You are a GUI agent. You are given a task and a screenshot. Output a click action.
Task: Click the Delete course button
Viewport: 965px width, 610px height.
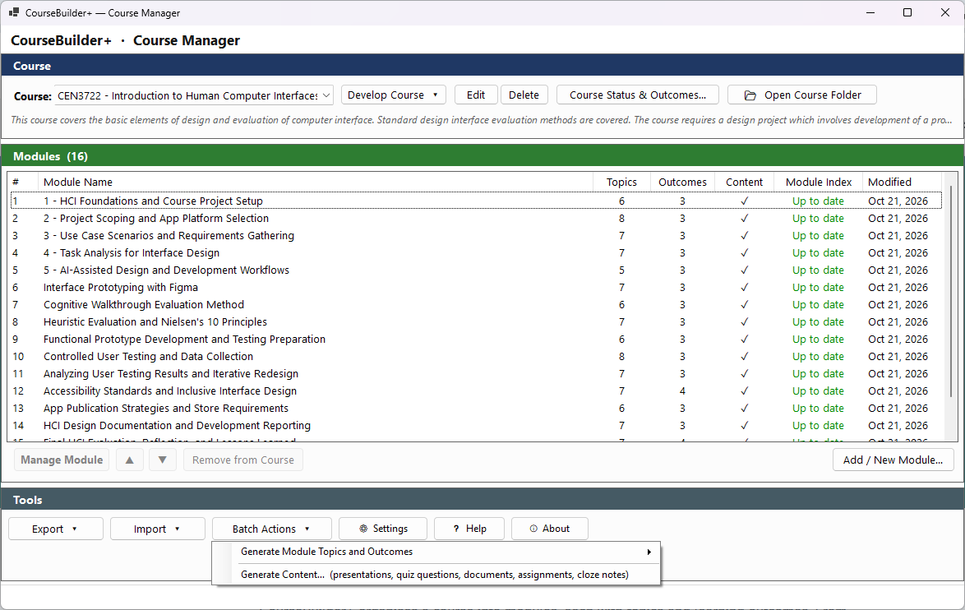pos(524,95)
